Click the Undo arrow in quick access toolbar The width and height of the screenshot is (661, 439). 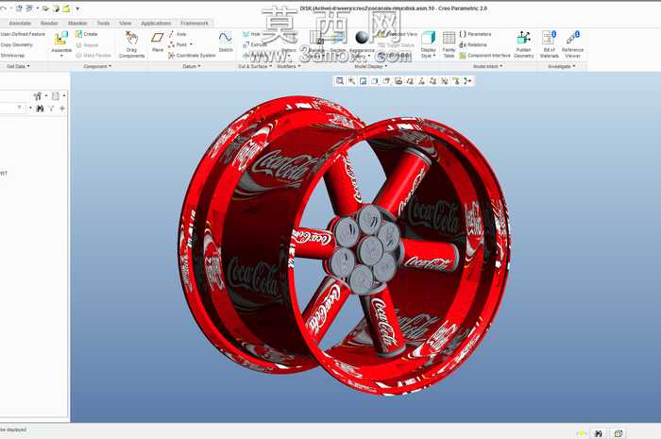tap(3, 8)
